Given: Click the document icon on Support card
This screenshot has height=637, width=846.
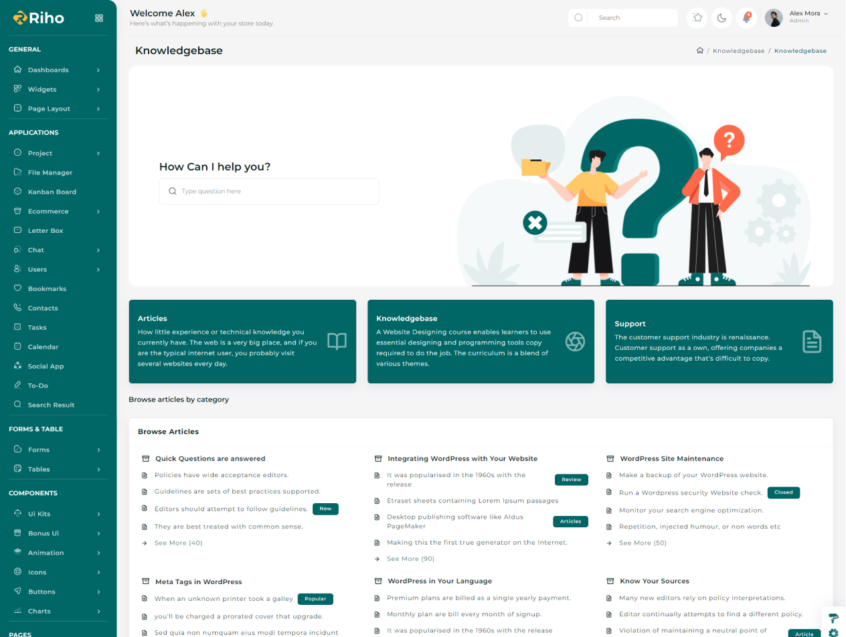Looking at the screenshot, I should pyautogui.click(x=812, y=341).
